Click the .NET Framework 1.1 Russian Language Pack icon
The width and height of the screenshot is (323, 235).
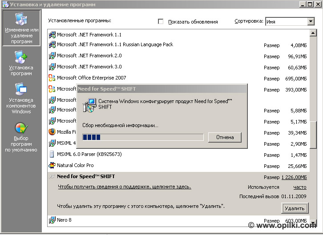click(52, 44)
